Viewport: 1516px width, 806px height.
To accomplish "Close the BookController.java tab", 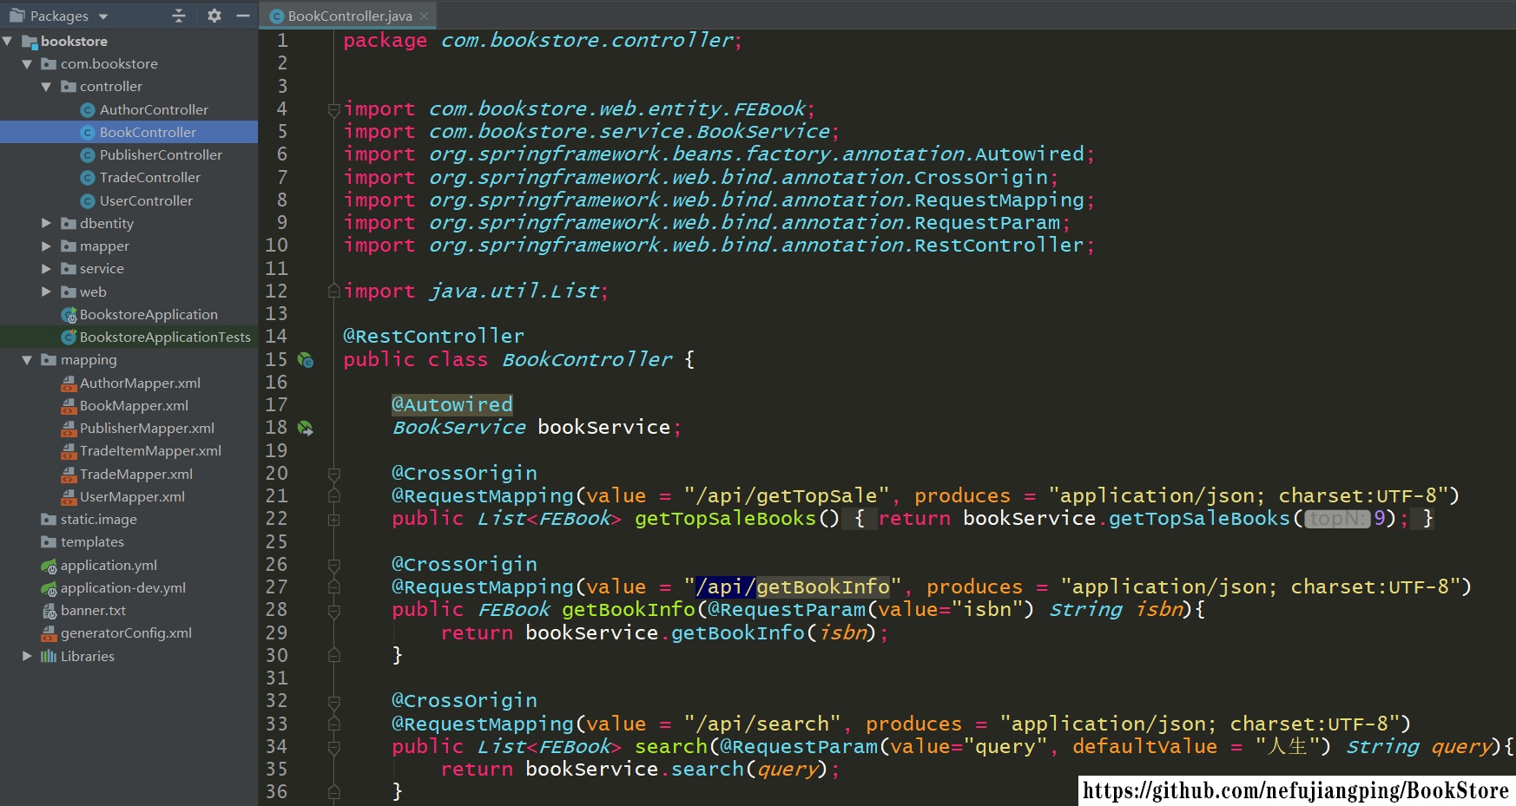I will [x=424, y=16].
